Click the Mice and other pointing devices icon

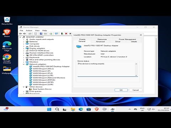tap(27, 60)
